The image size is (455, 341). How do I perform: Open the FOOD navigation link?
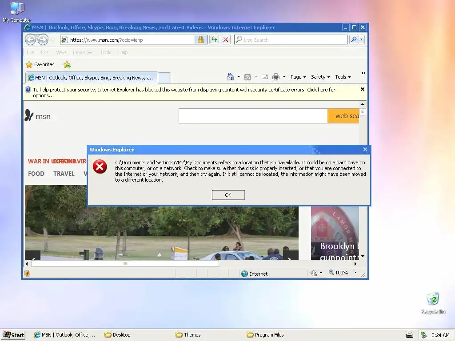click(36, 174)
